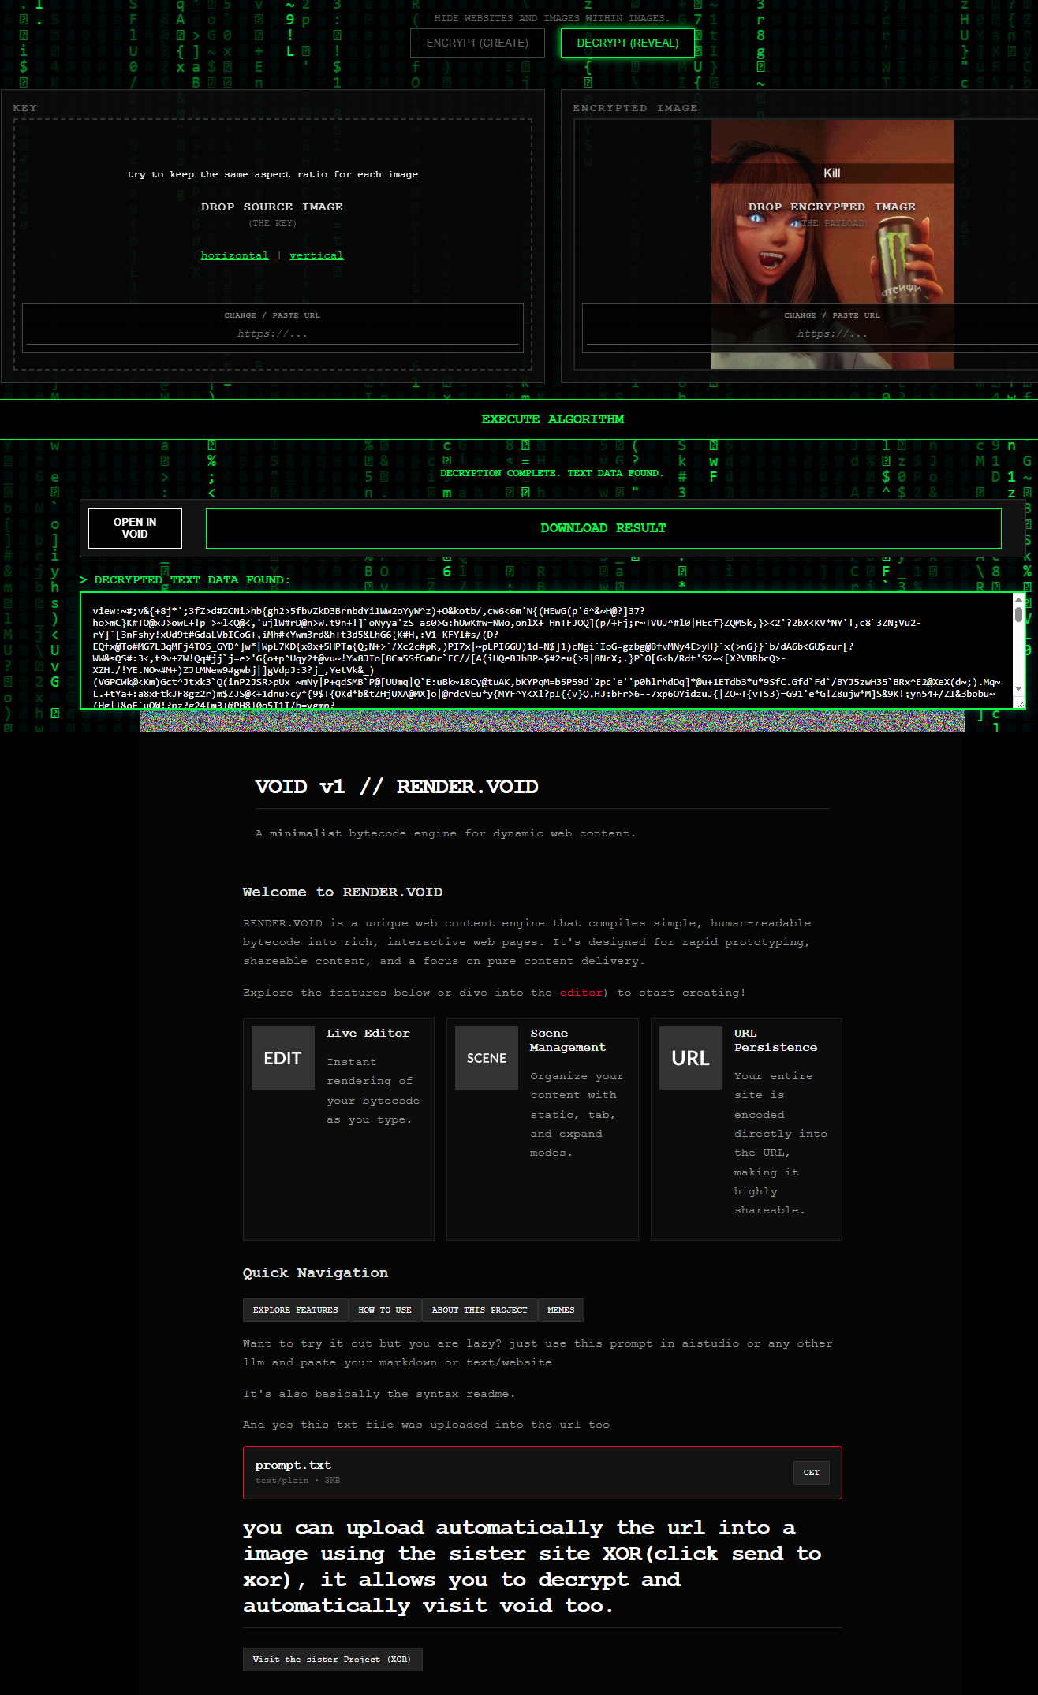This screenshot has width=1038, height=1695.
Task: Click the 'prompt.txt' file name
Action: pyautogui.click(x=293, y=1466)
